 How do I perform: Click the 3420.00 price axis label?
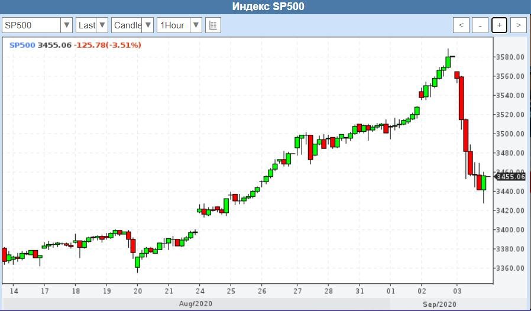coord(510,210)
